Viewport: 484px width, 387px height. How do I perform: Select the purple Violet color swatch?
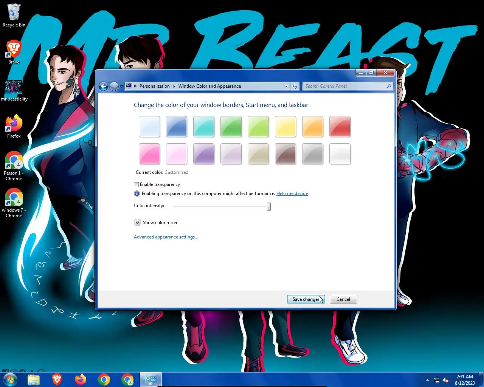click(204, 154)
